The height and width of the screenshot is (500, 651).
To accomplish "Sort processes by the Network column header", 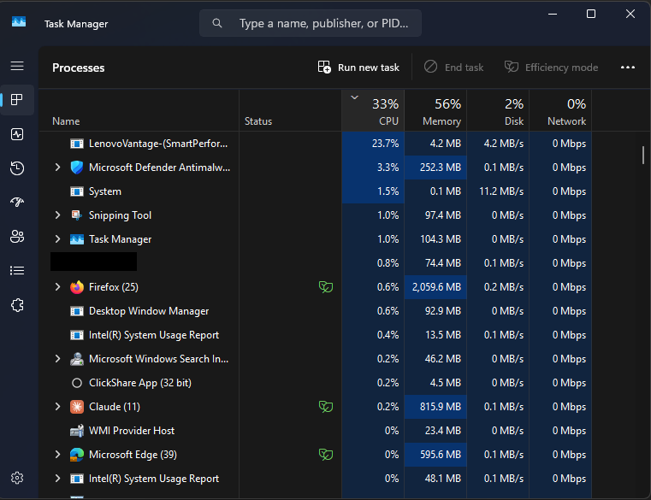I will (x=560, y=111).
